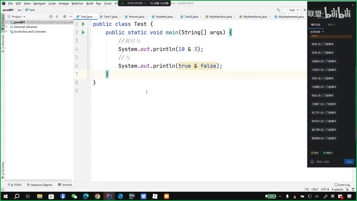Open the Test run configuration dropdown
The image size is (357, 201).
(x=292, y=10)
